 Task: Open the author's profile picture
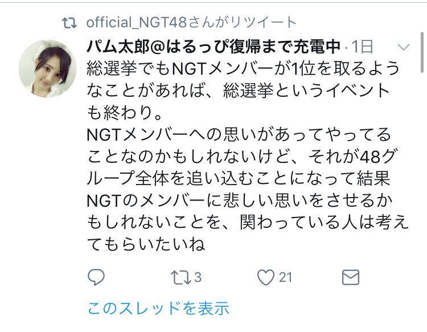click(x=47, y=69)
